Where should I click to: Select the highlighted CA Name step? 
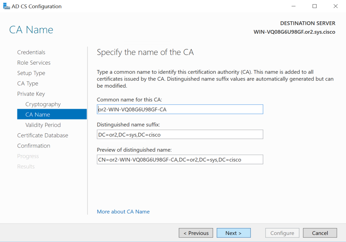[x=38, y=114]
